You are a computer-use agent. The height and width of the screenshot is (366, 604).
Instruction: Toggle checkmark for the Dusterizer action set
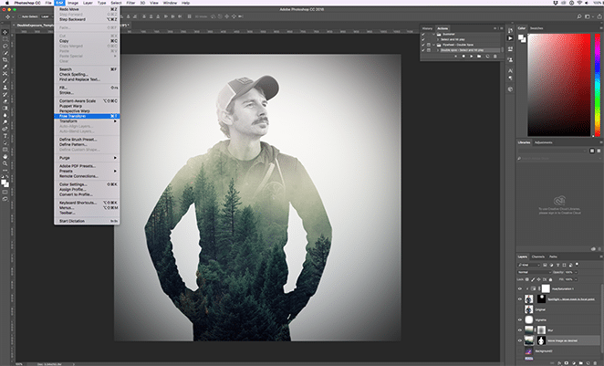(423, 35)
